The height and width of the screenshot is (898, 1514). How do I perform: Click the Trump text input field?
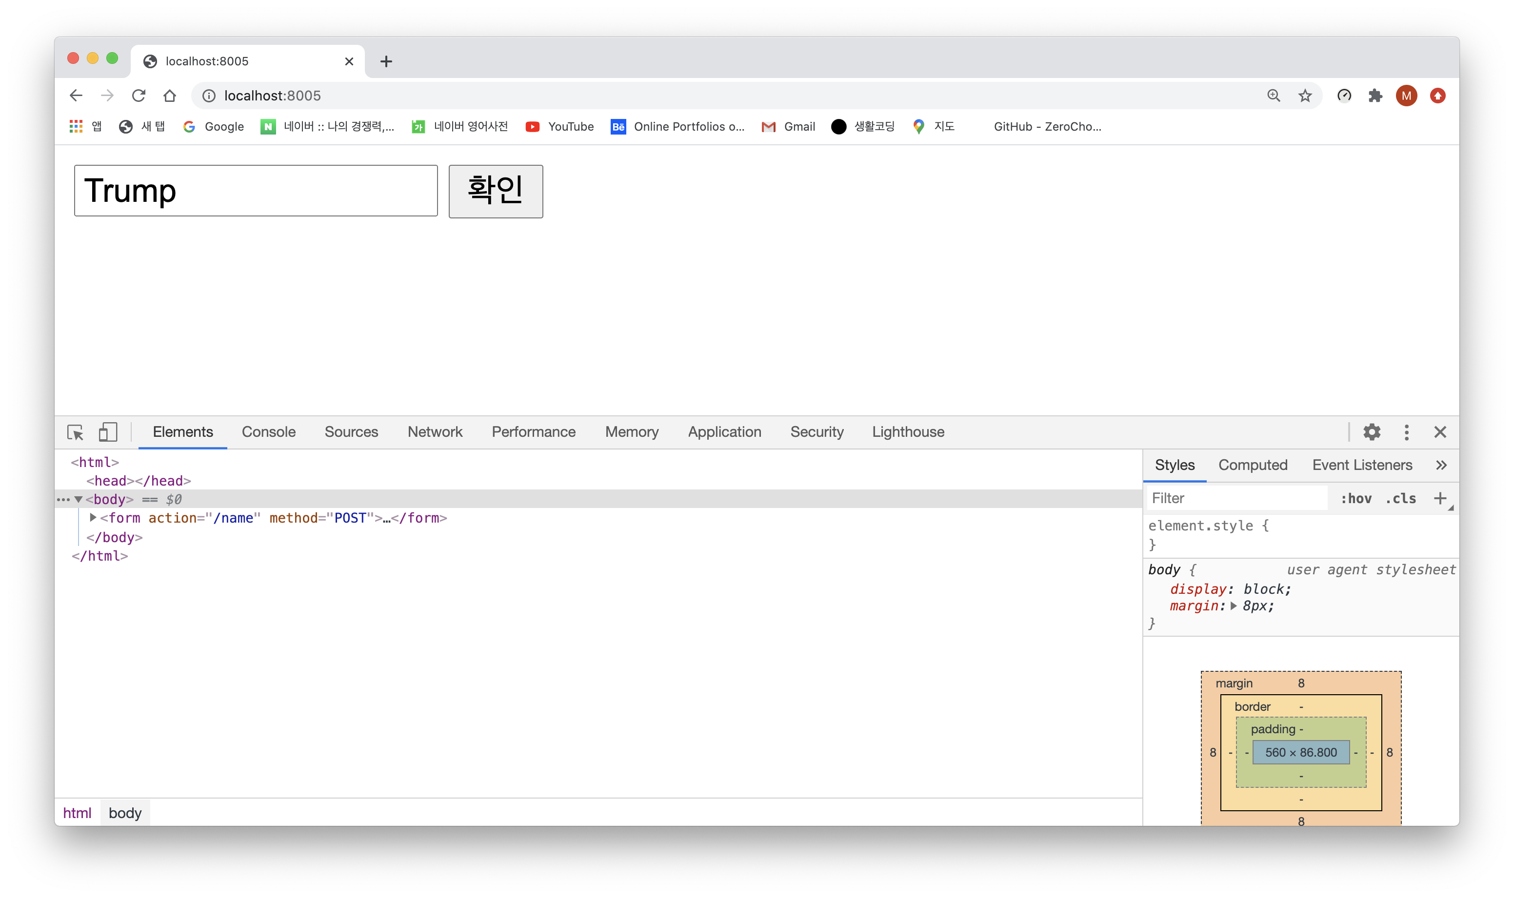(x=256, y=191)
